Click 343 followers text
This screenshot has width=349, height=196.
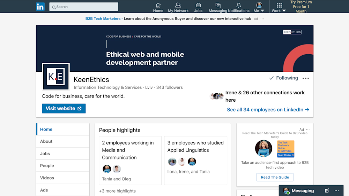[x=169, y=87]
